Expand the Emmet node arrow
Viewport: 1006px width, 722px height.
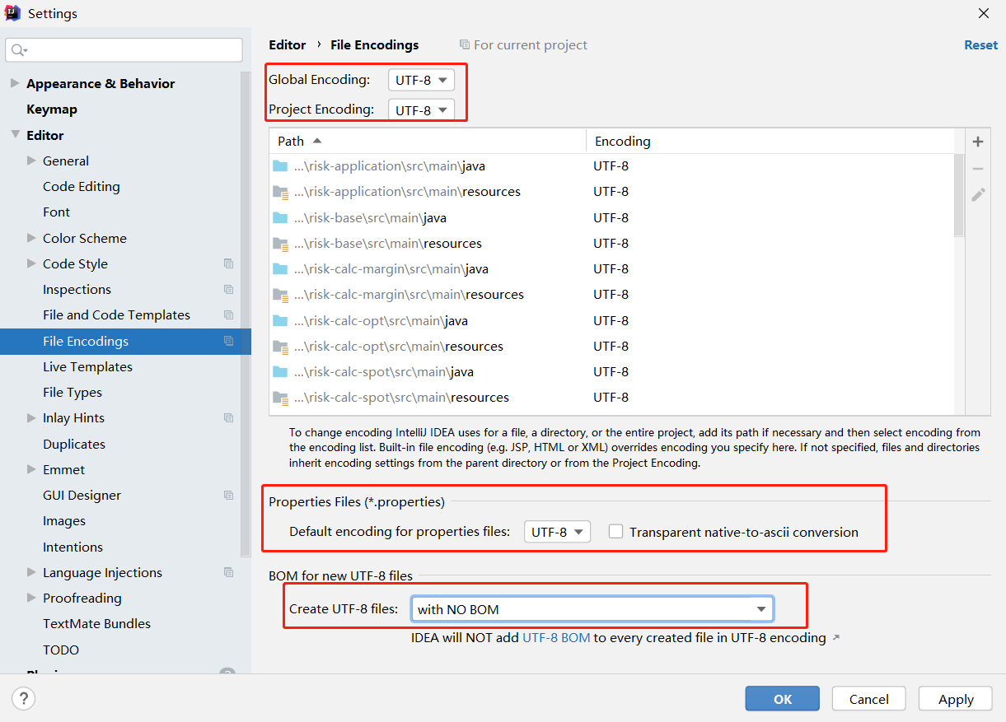point(31,469)
